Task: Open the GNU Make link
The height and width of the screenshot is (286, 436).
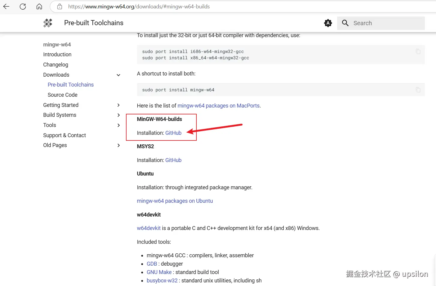Action: tap(159, 272)
